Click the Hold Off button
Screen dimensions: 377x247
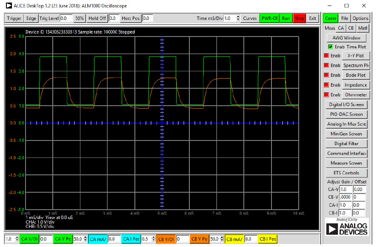point(97,19)
